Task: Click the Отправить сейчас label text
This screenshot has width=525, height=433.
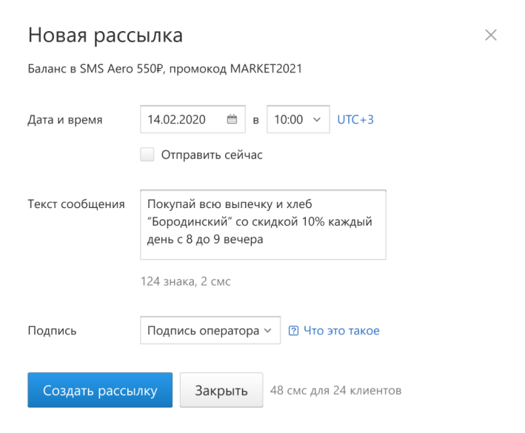Action: tap(212, 155)
